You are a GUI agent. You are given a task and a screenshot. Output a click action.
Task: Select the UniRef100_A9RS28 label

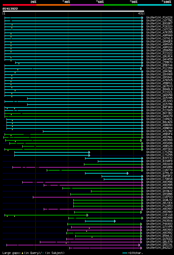coord(159,146)
